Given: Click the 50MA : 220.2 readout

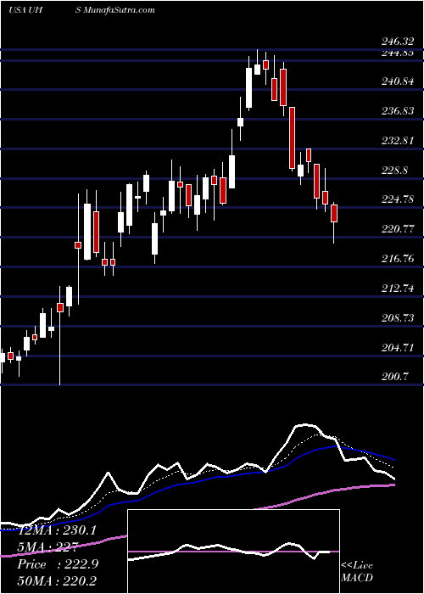Looking at the screenshot, I should pyautogui.click(x=57, y=581).
